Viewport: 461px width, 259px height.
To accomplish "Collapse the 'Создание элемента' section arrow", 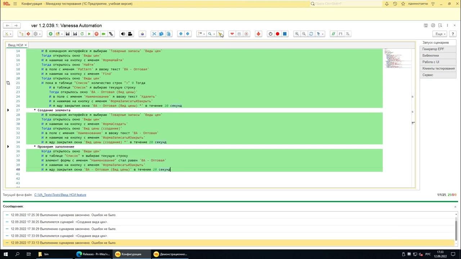I will (x=8, y=110).
